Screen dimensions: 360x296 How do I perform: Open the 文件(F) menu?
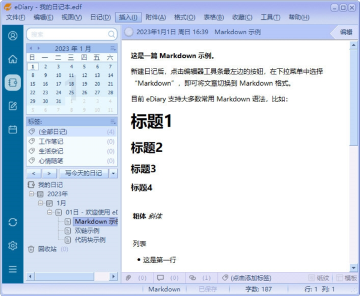(x=16, y=17)
